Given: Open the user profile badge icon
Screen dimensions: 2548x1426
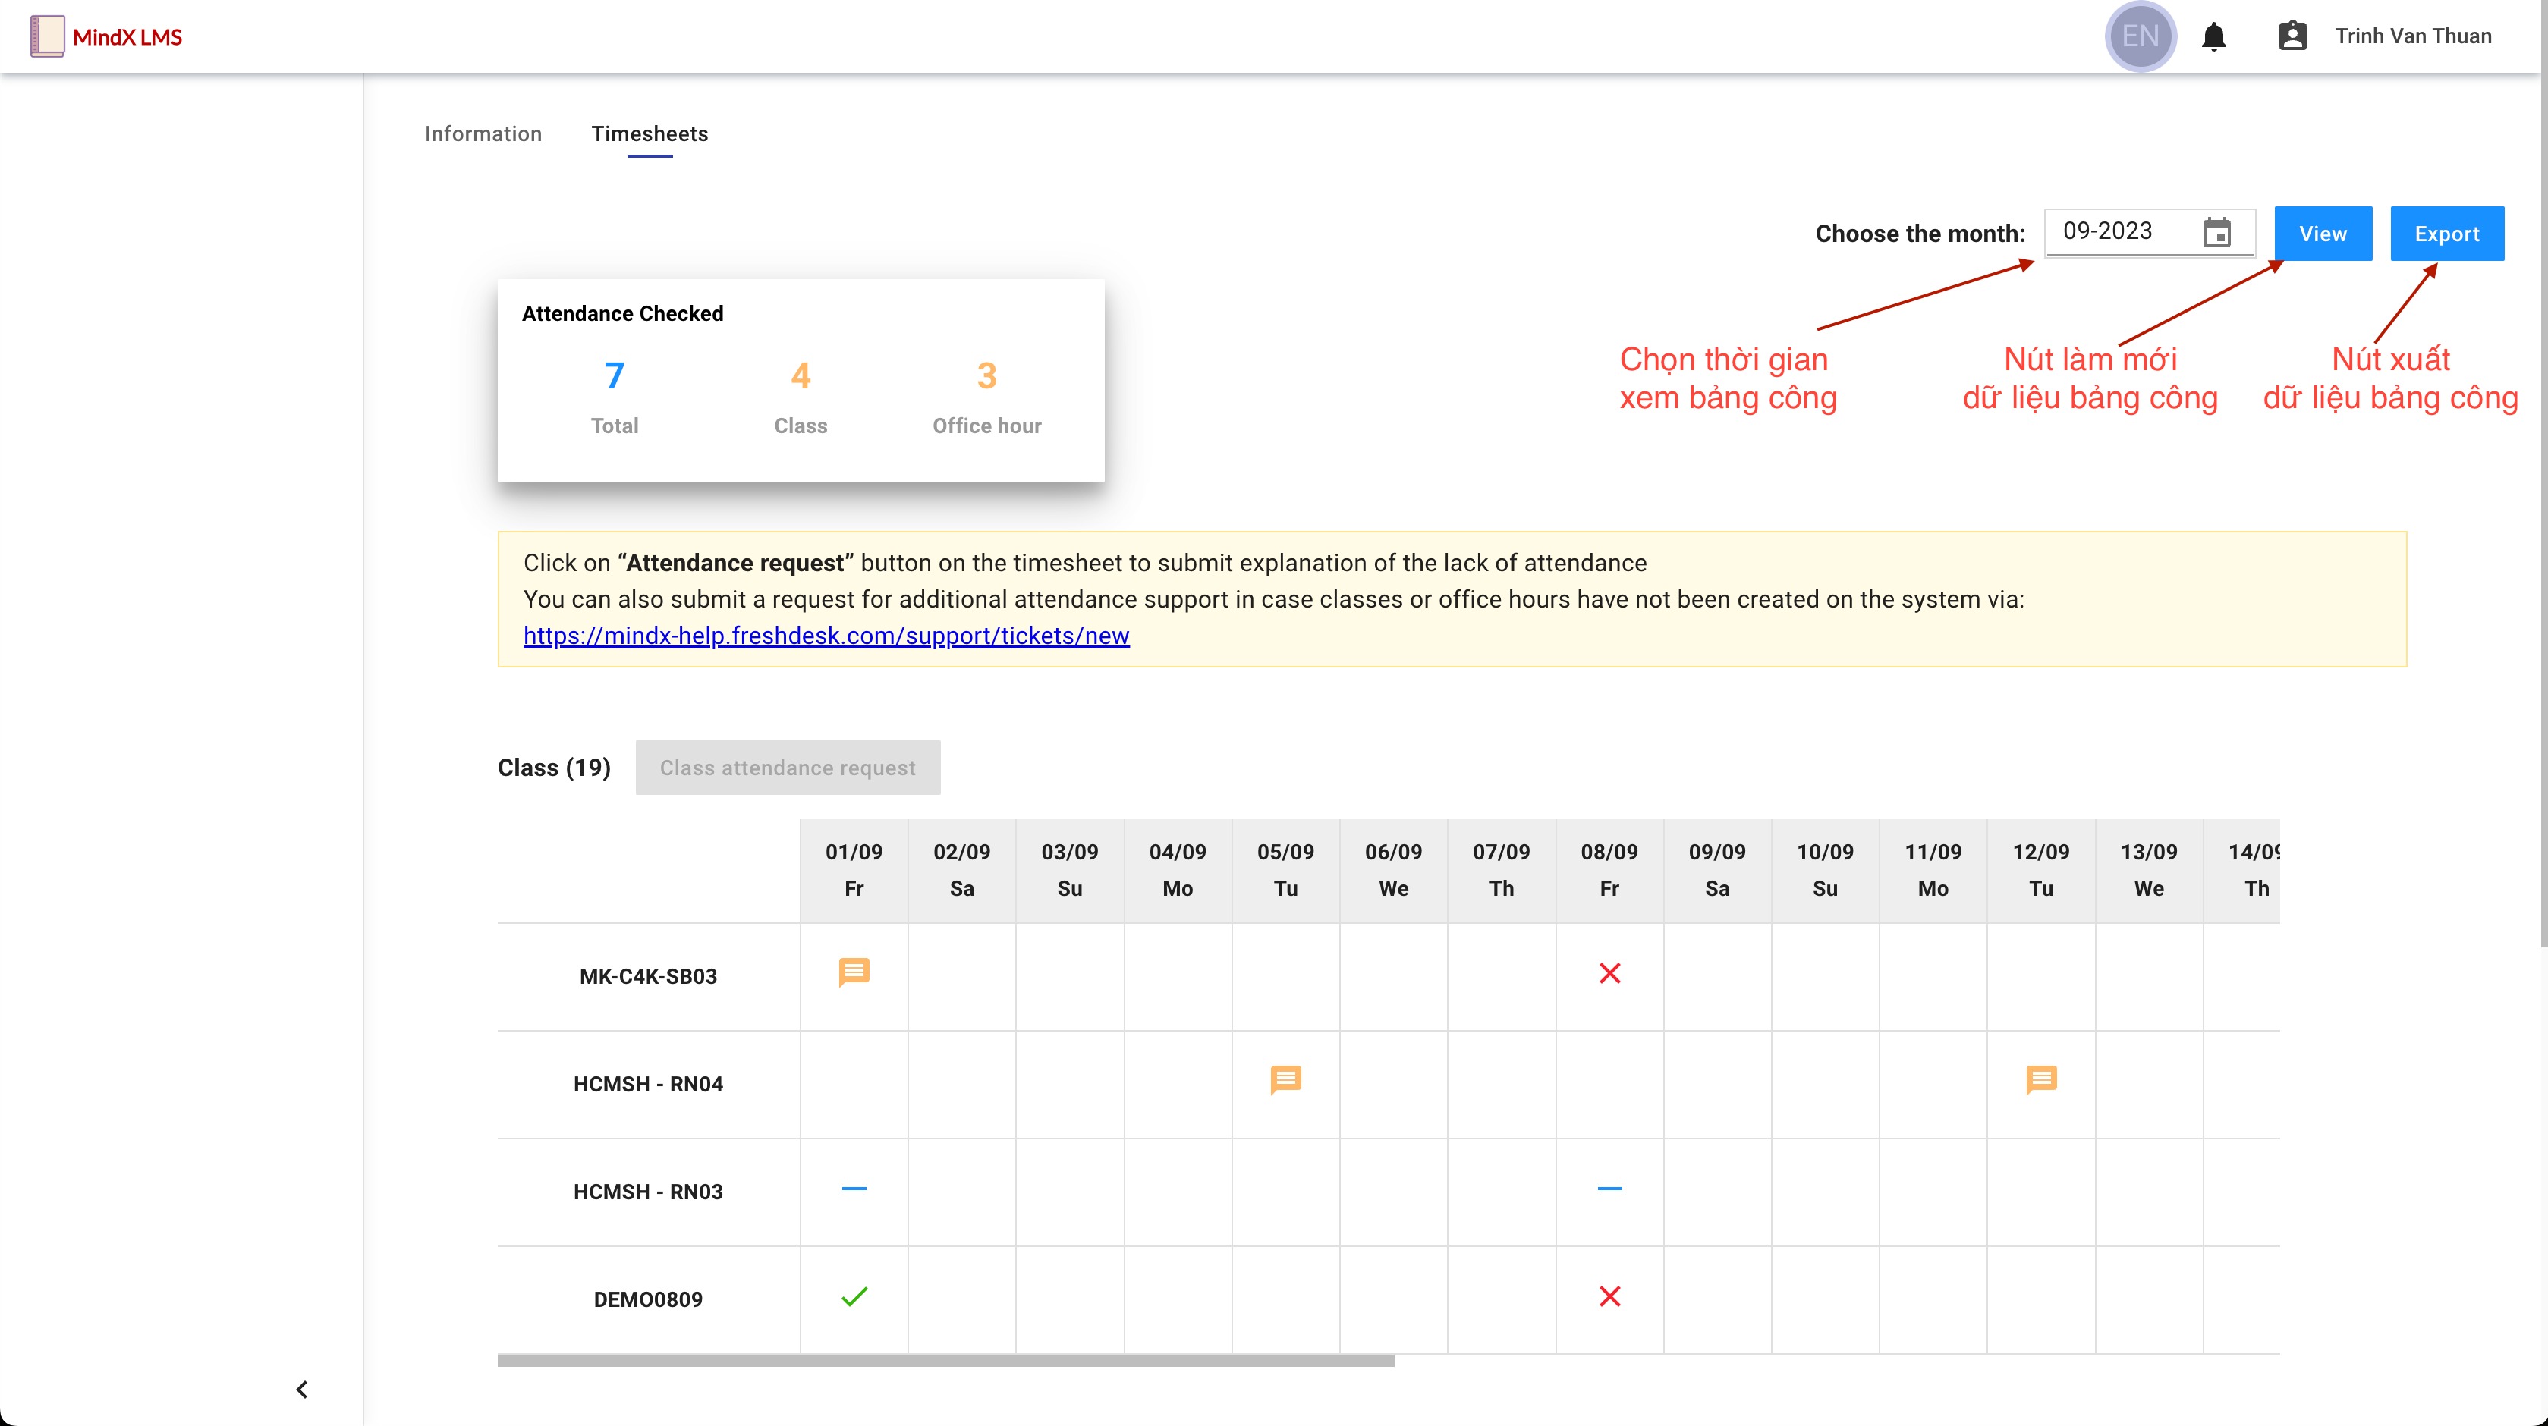Looking at the screenshot, I should 2292,36.
